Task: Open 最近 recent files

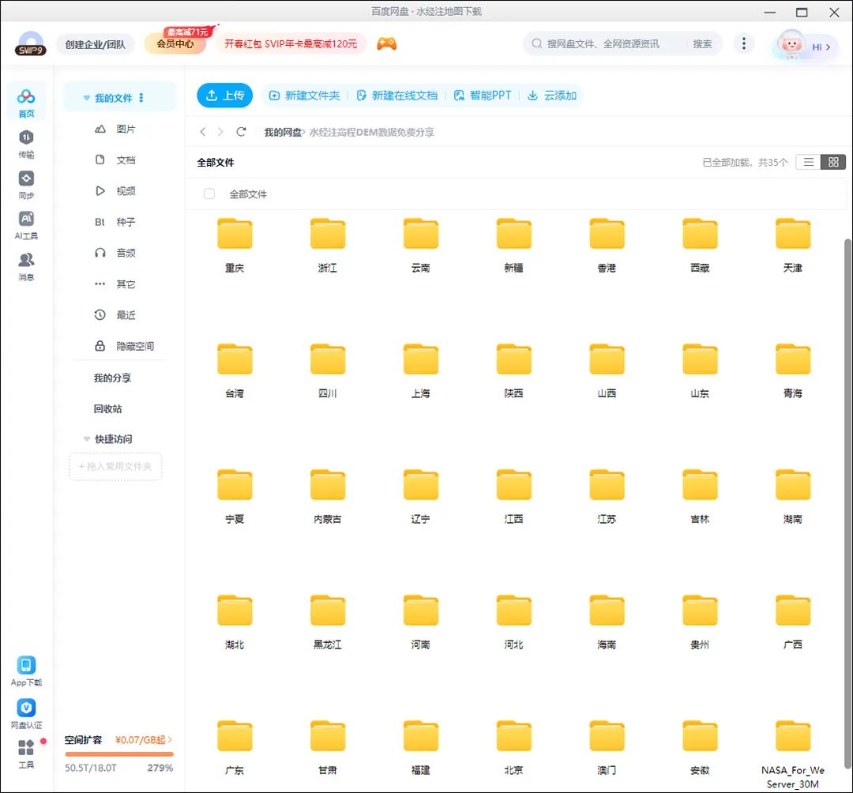Action: [x=115, y=315]
